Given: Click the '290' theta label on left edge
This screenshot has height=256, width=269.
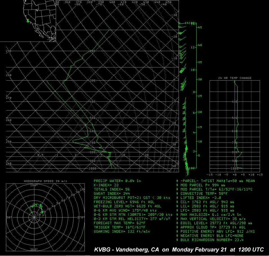Looking at the screenshot, I should (x=8, y=51).
